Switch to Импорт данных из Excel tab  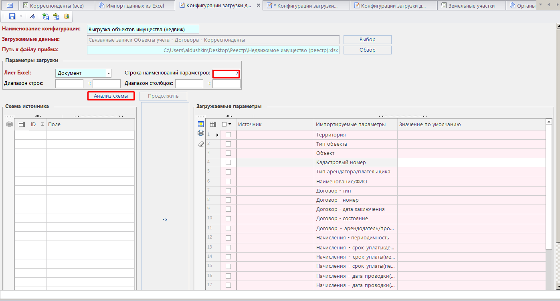(135, 6)
